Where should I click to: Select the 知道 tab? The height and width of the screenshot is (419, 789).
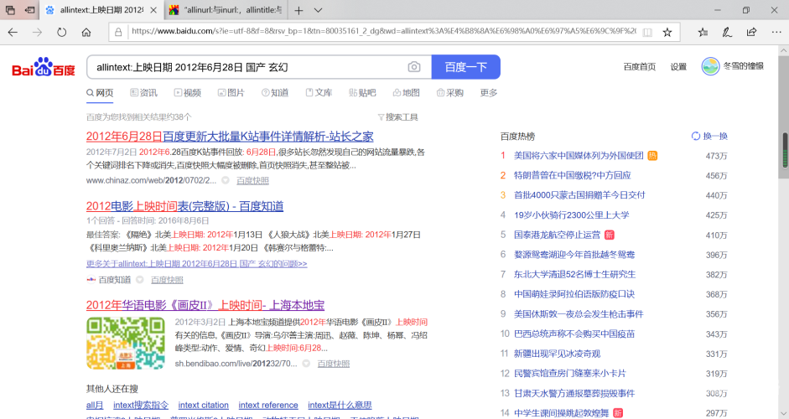[275, 92]
